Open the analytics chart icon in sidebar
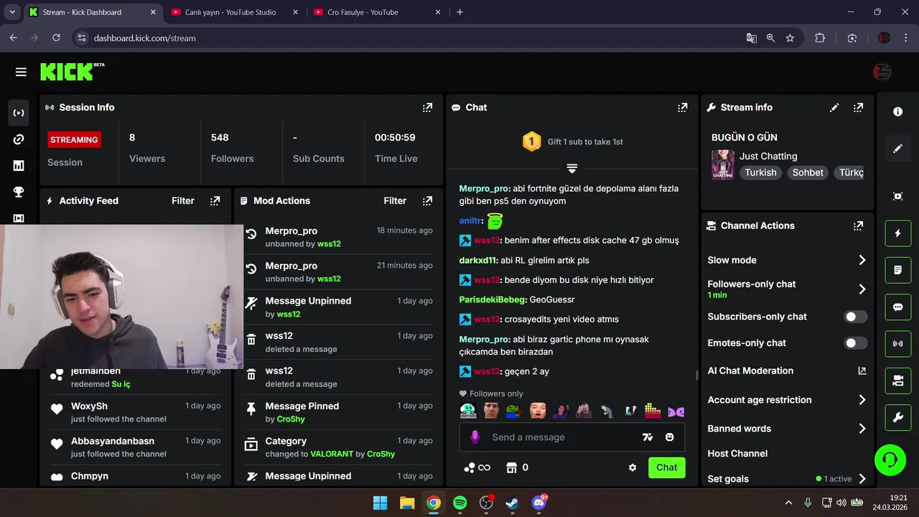919x517 pixels. tap(19, 166)
